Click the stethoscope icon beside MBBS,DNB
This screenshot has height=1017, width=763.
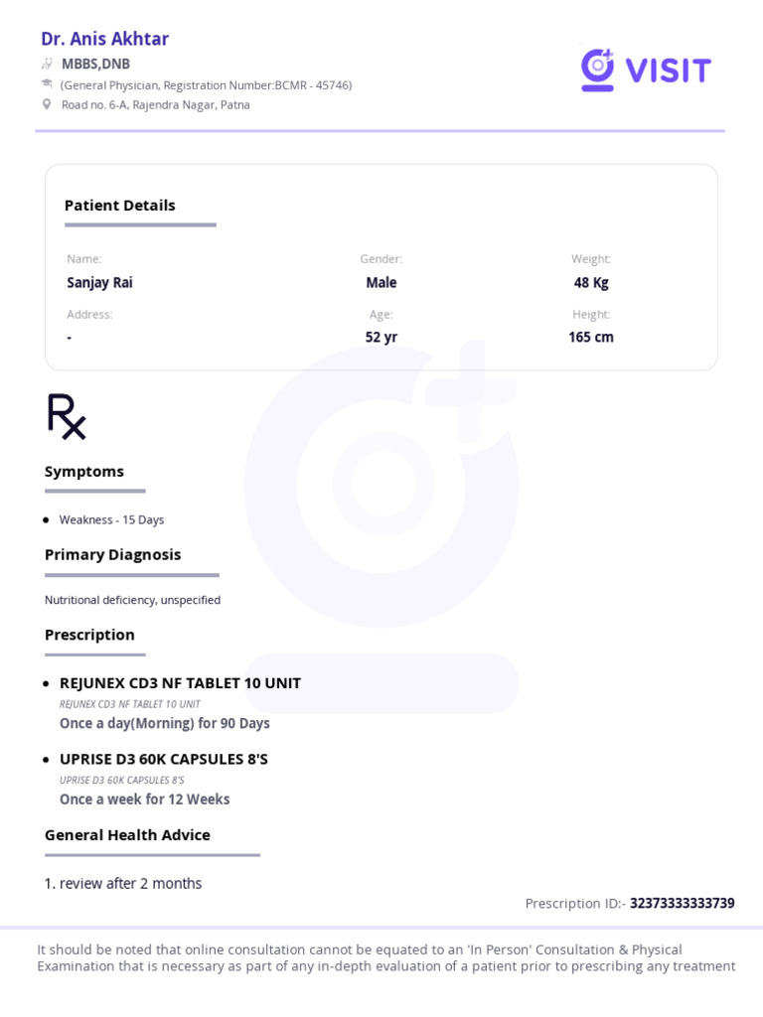click(47, 64)
